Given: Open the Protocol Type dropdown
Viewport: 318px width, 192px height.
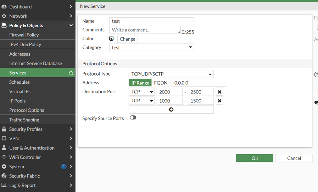Looking at the screenshot, I should [x=171, y=74].
